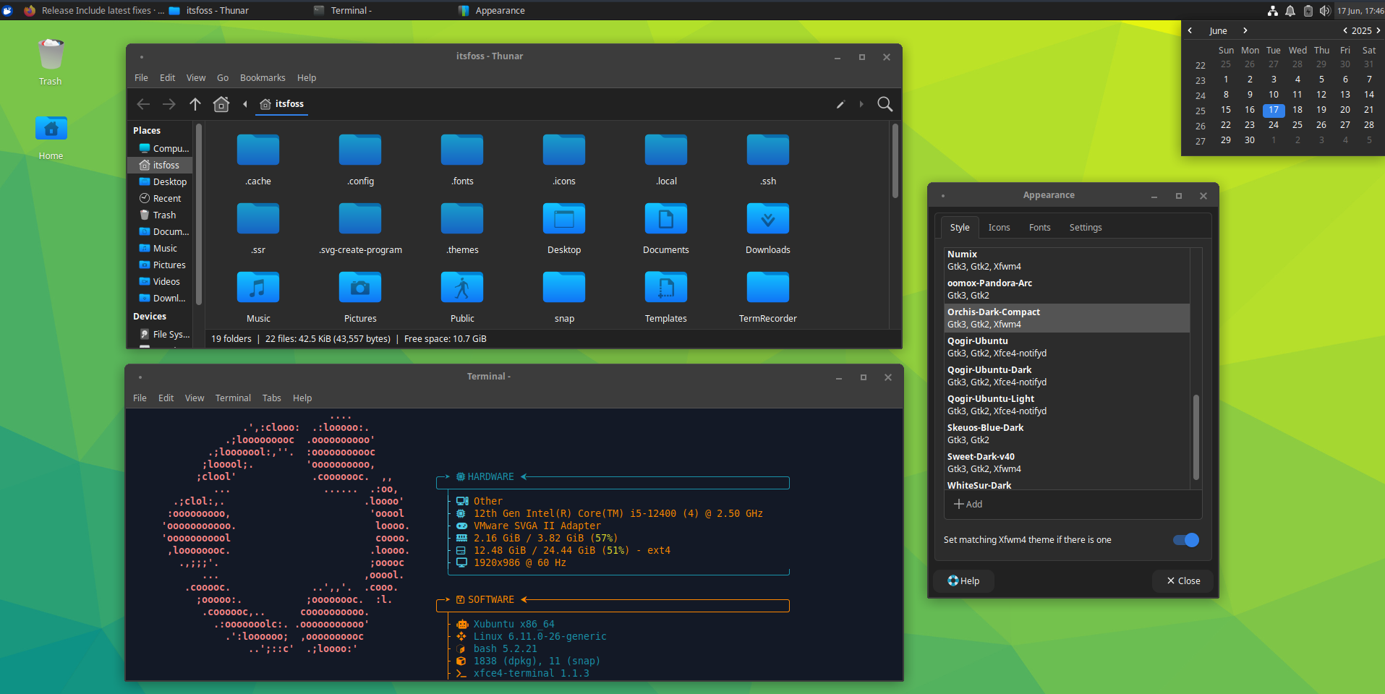Click the Thunar file view scrollbar
1385x694 pixels.
[895, 160]
